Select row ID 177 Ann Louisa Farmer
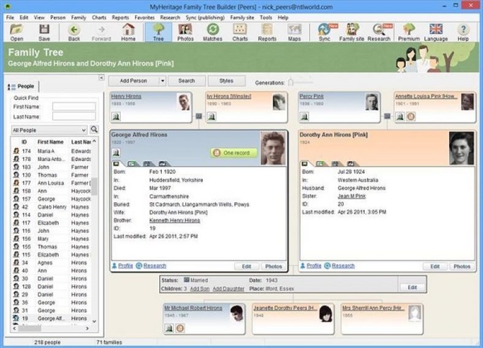The width and height of the screenshot is (483, 348). point(51,183)
